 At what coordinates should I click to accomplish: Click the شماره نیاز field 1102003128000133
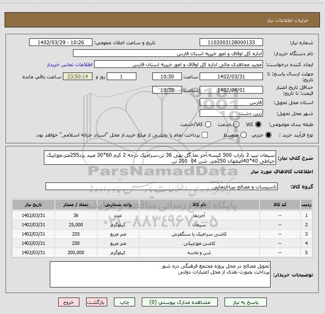pyautogui.click(x=231, y=43)
